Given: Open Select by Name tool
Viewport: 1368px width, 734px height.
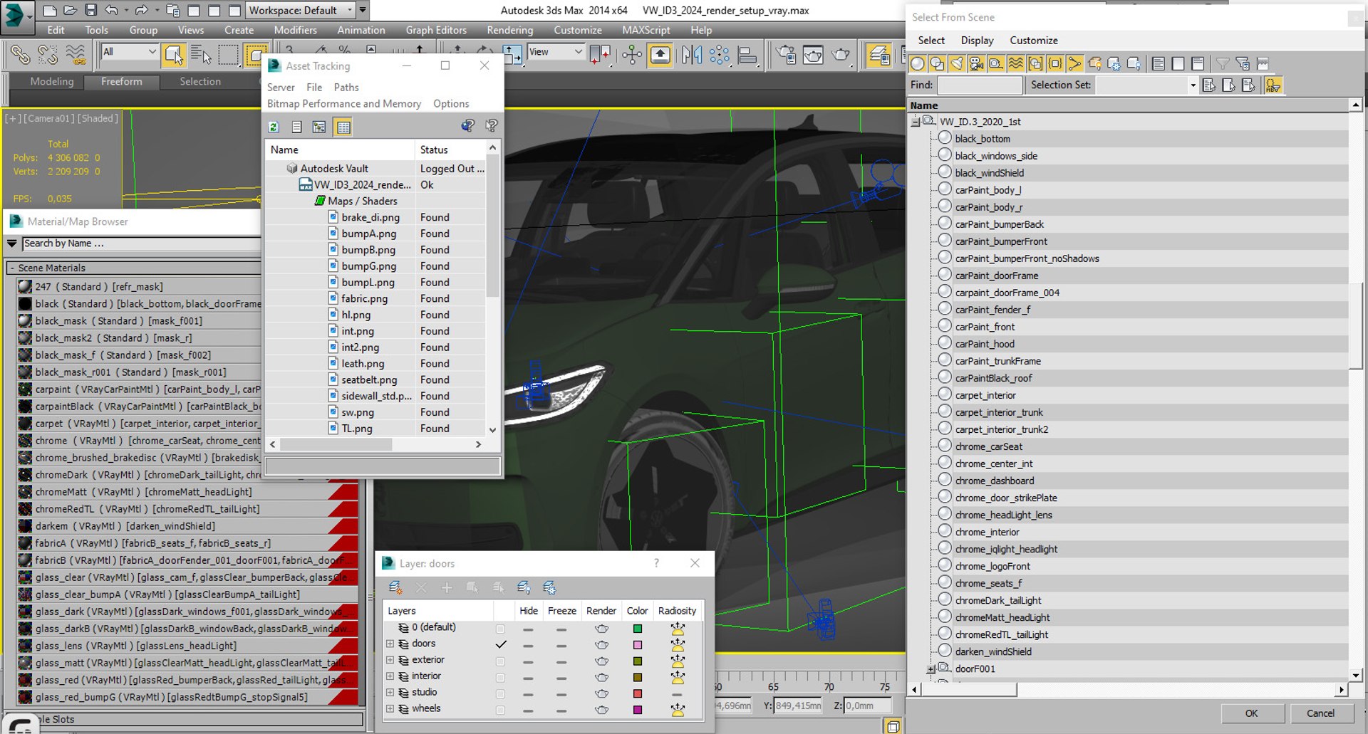Looking at the screenshot, I should point(201,55).
